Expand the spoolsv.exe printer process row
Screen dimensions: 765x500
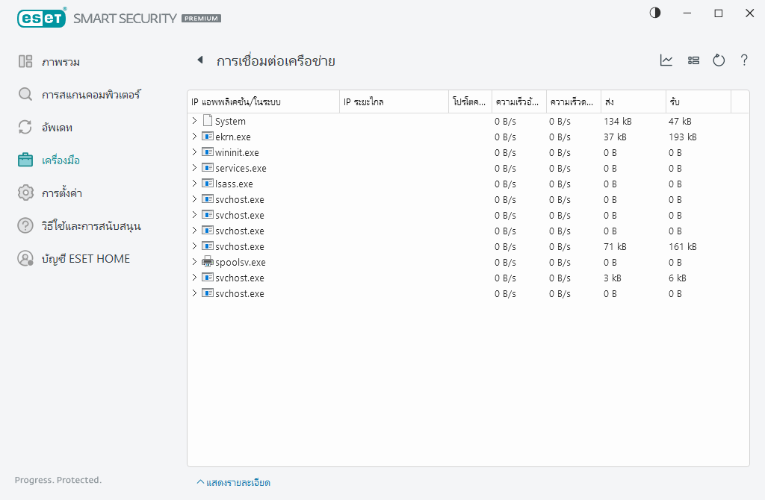tap(196, 262)
